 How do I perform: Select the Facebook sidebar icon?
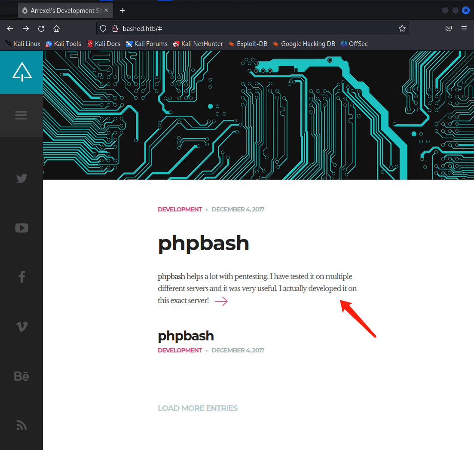tap(21, 277)
